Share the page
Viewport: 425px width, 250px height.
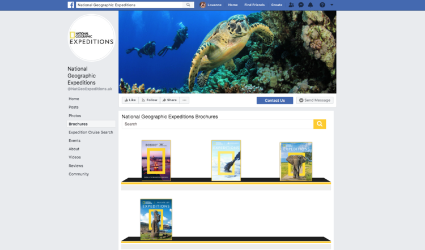point(169,100)
